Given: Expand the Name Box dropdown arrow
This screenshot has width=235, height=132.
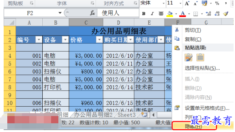Looking at the screenshot, I should (x=60, y=13).
